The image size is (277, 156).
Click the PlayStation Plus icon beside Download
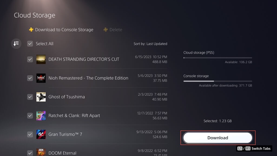pyautogui.click(x=31, y=30)
